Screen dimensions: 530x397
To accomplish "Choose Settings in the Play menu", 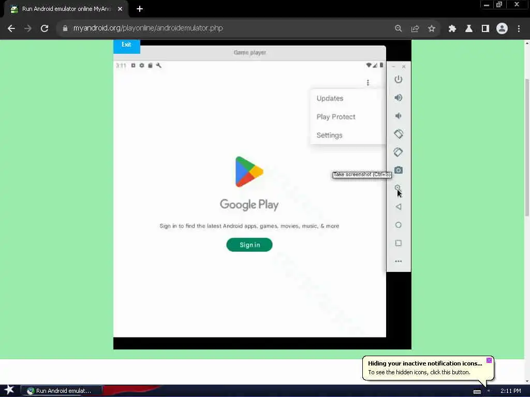I will tap(348, 135).
